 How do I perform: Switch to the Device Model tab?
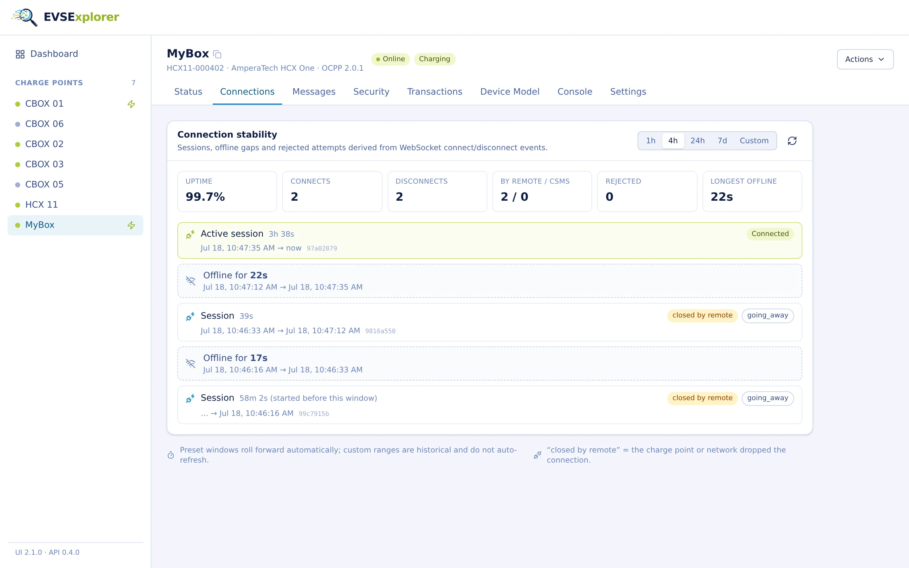pos(510,92)
